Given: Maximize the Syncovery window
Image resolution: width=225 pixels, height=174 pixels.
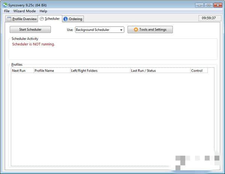Looking at the screenshot, I should pyautogui.click(x=208, y=5).
